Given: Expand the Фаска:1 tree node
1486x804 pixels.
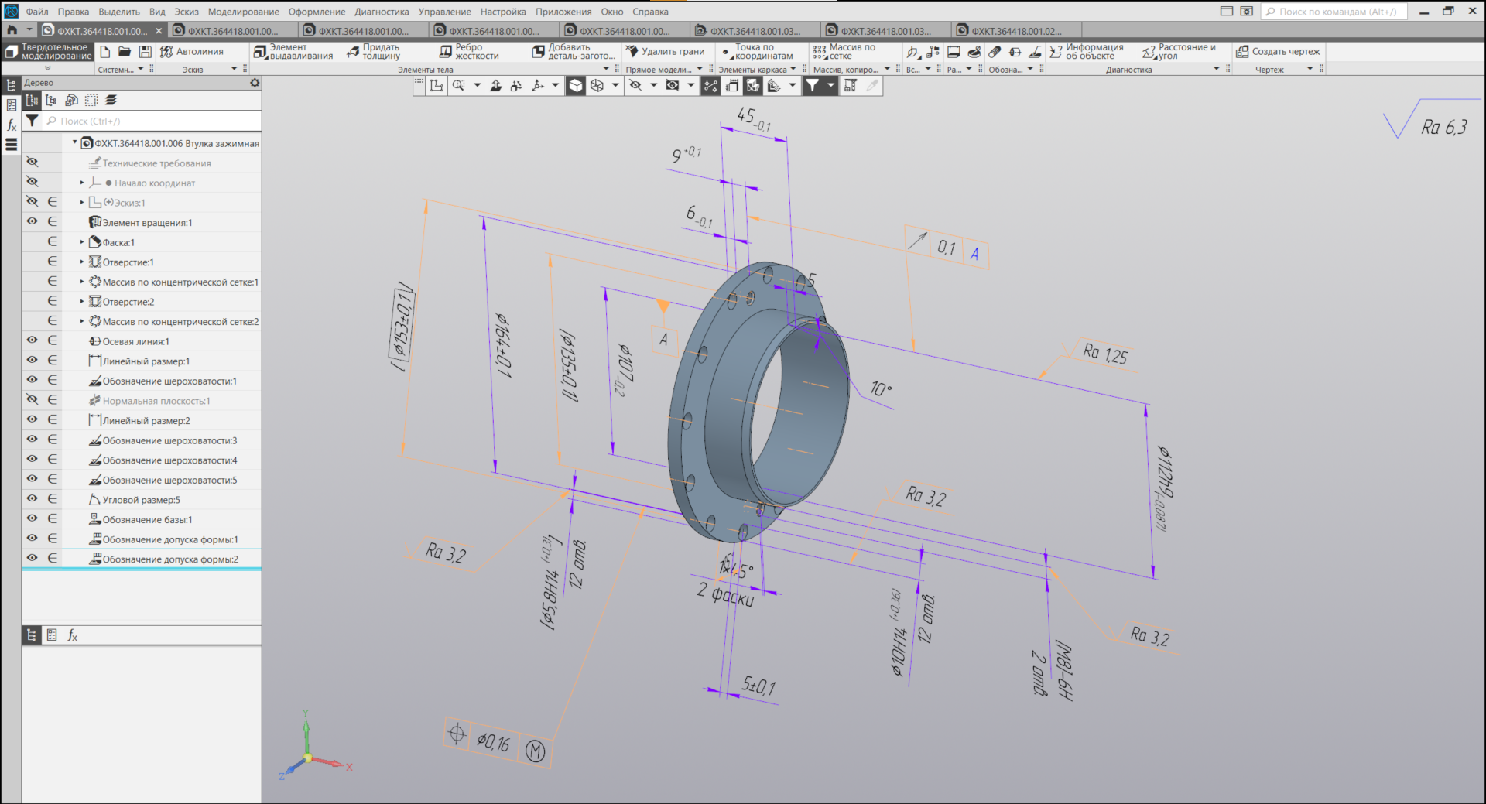Looking at the screenshot, I should coord(82,242).
